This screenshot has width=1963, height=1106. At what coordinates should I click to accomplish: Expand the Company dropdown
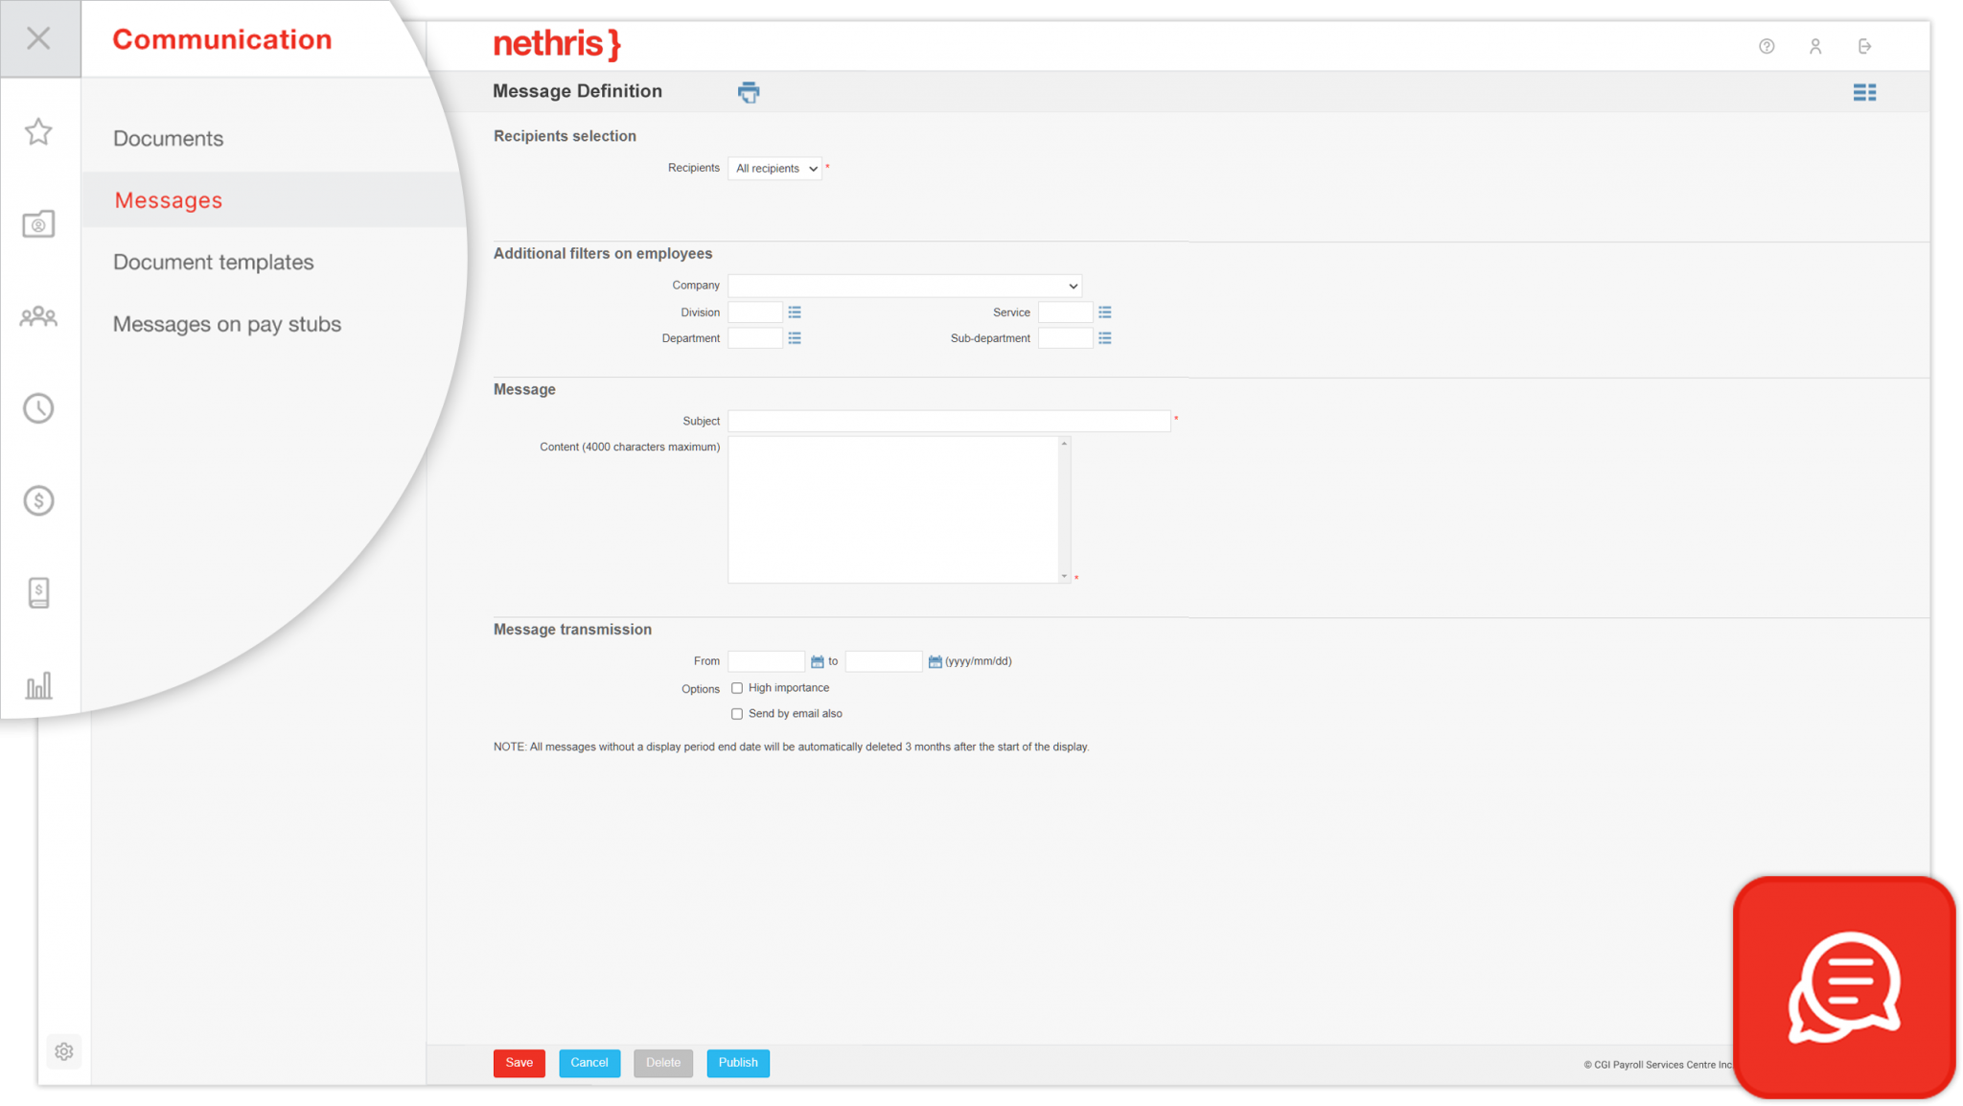pos(1071,285)
